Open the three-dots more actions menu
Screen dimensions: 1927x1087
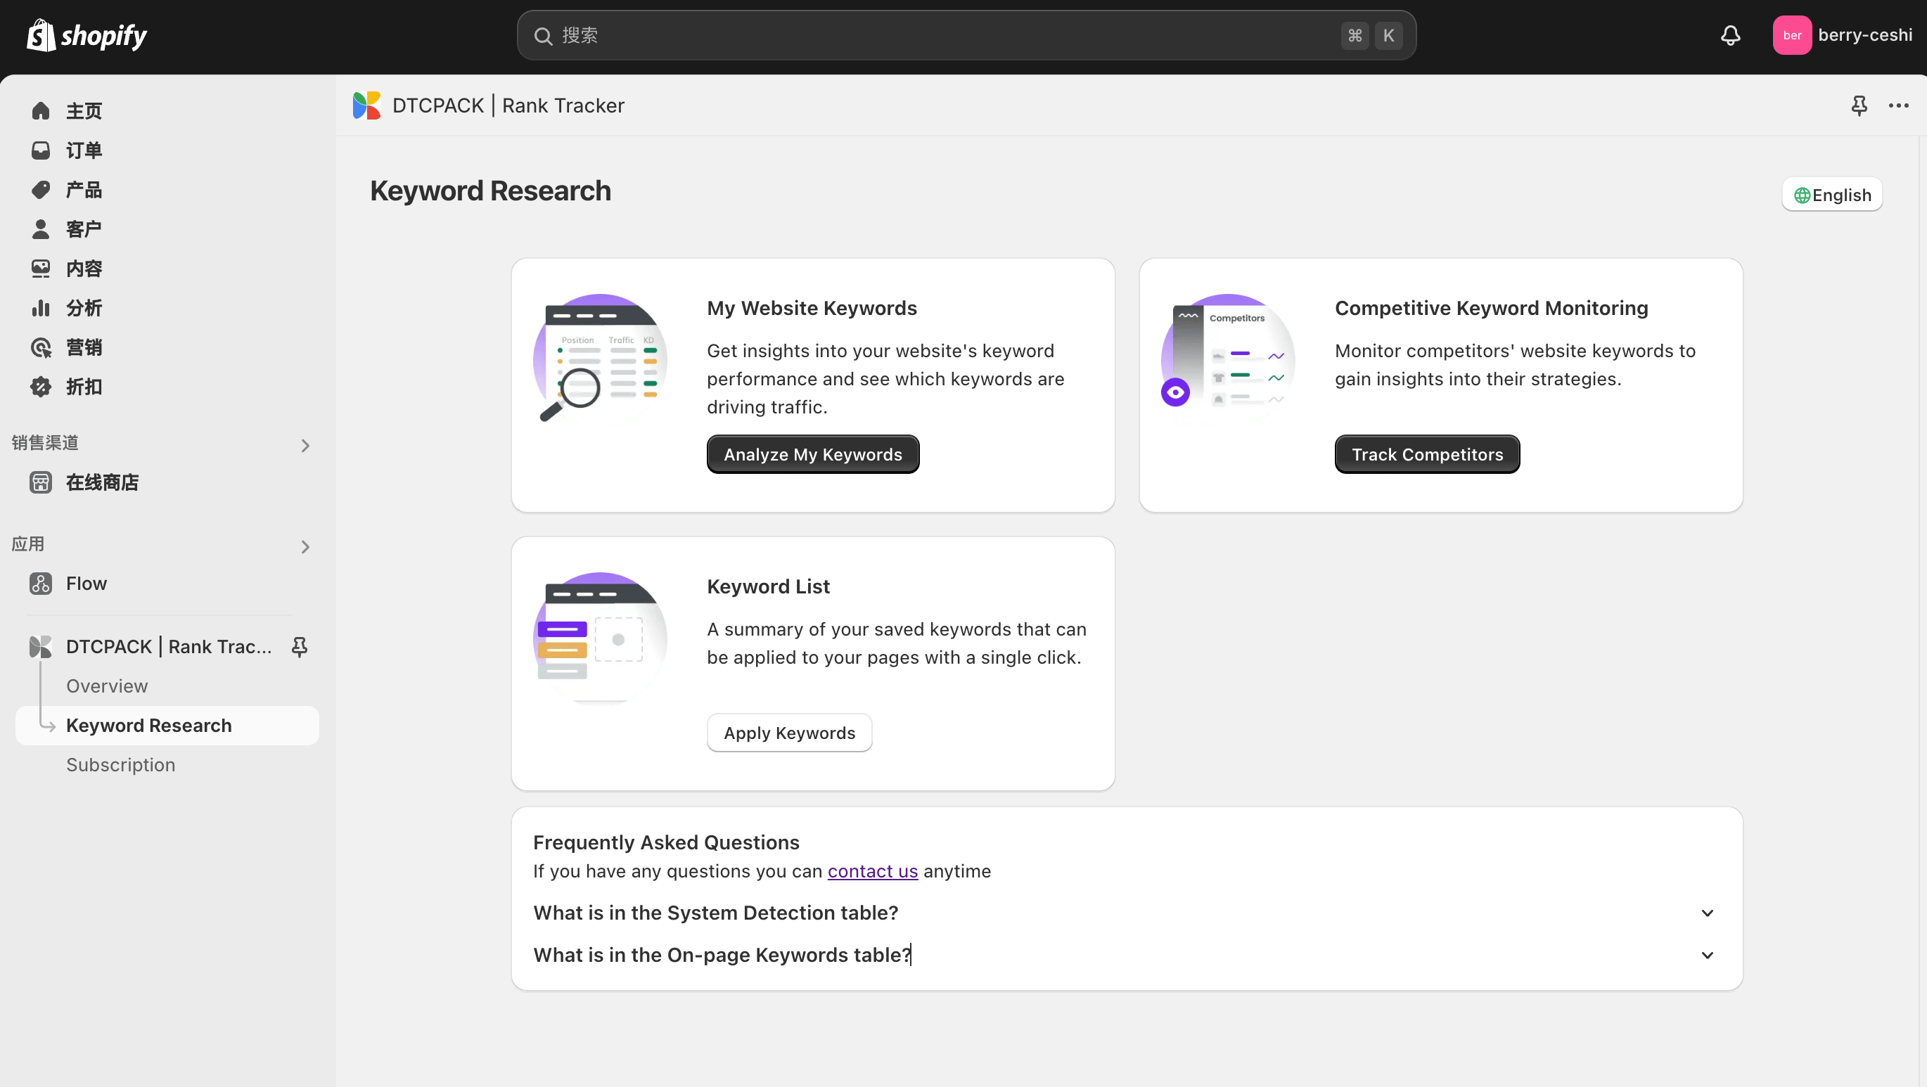coord(1899,105)
